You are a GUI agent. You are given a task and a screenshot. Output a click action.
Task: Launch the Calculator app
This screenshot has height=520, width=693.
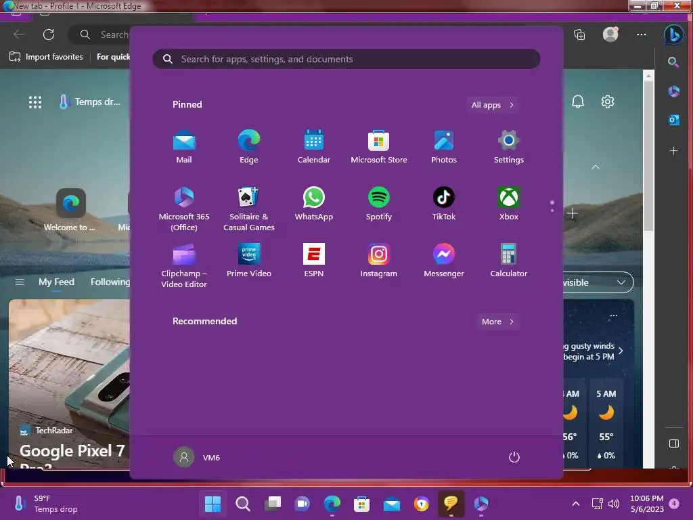(509, 261)
